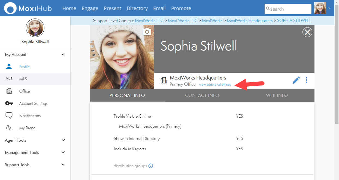Click the distribution groups info icon
Image resolution: width=339 pixels, height=180 pixels.
pos(151,166)
